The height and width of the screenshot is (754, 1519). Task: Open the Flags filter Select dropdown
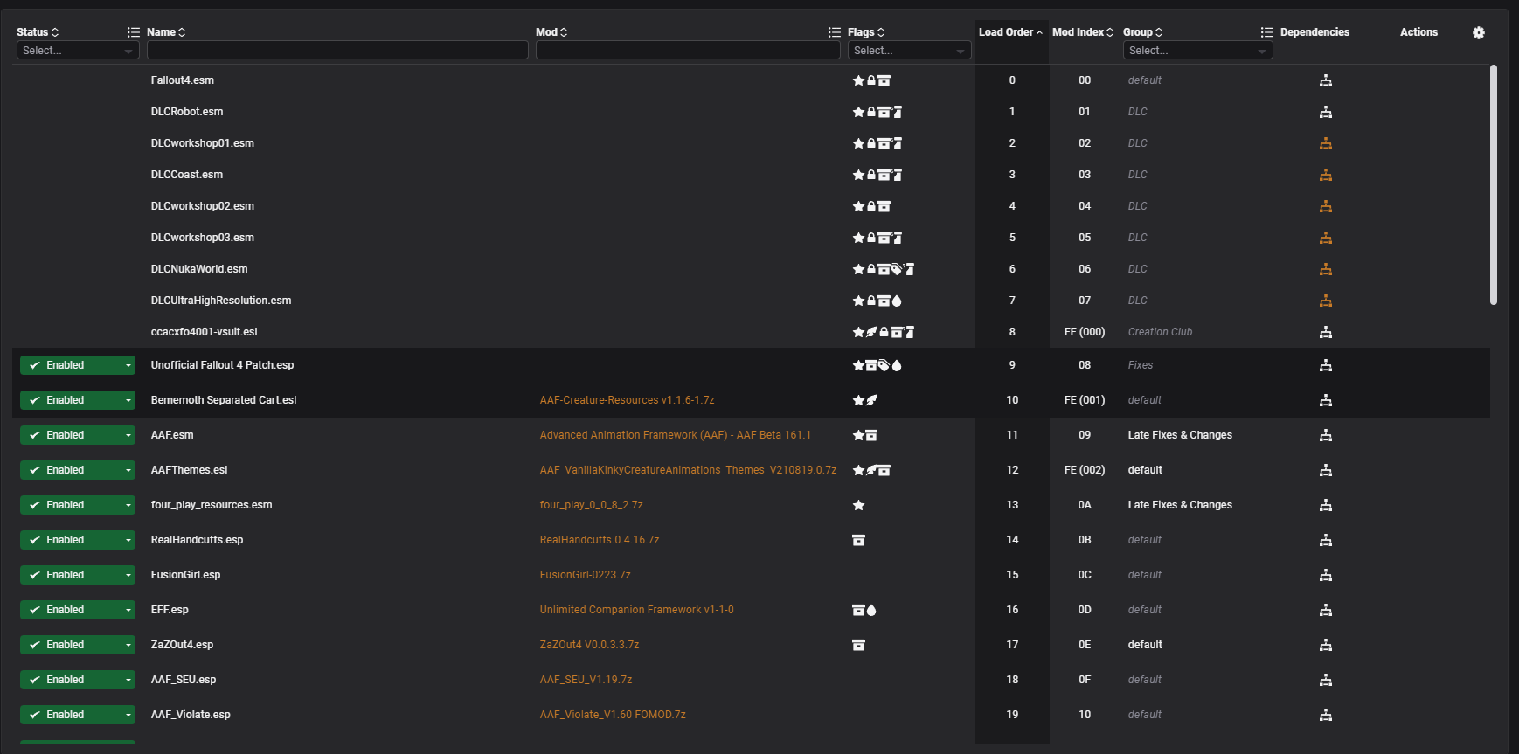[908, 51]
